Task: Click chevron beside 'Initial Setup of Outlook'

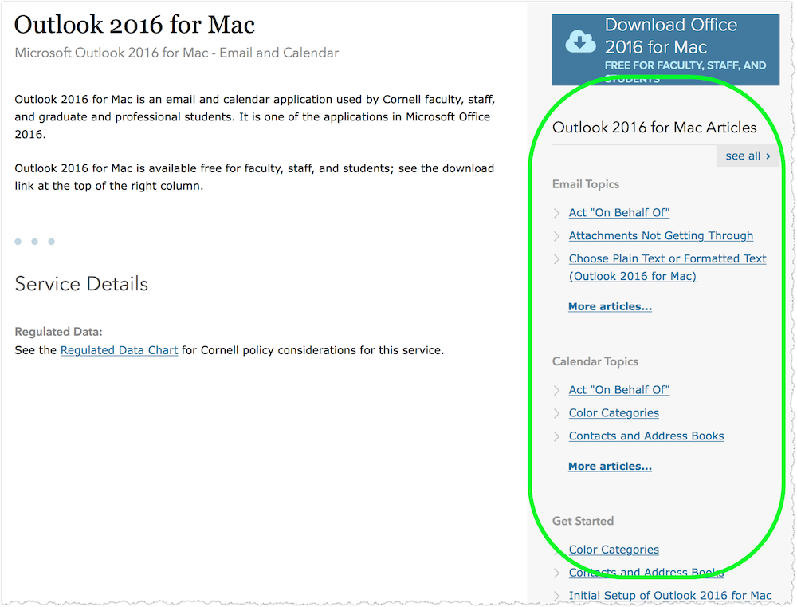Action: [556, 596]
